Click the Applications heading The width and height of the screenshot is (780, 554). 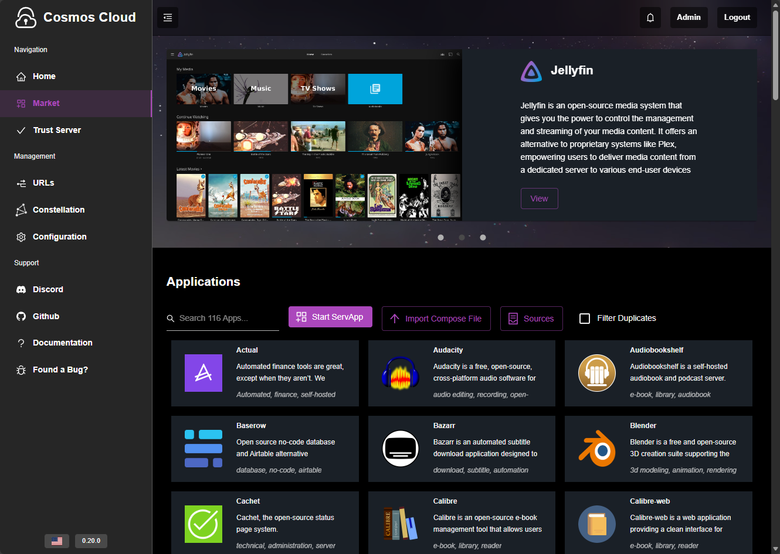pyautogui.click(x=204, y=282)
